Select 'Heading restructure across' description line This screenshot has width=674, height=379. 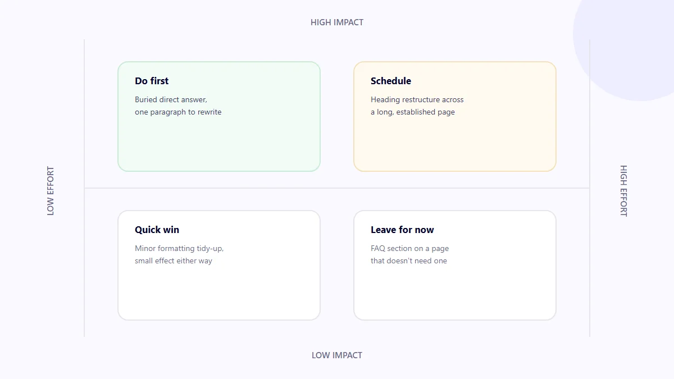pos(417,99)
